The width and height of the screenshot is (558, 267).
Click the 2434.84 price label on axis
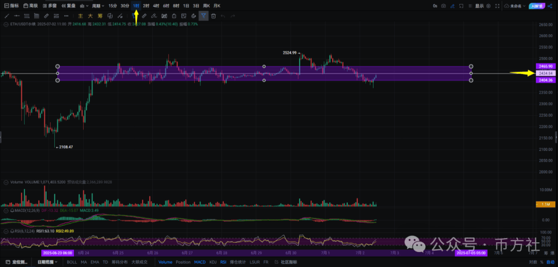545,73
